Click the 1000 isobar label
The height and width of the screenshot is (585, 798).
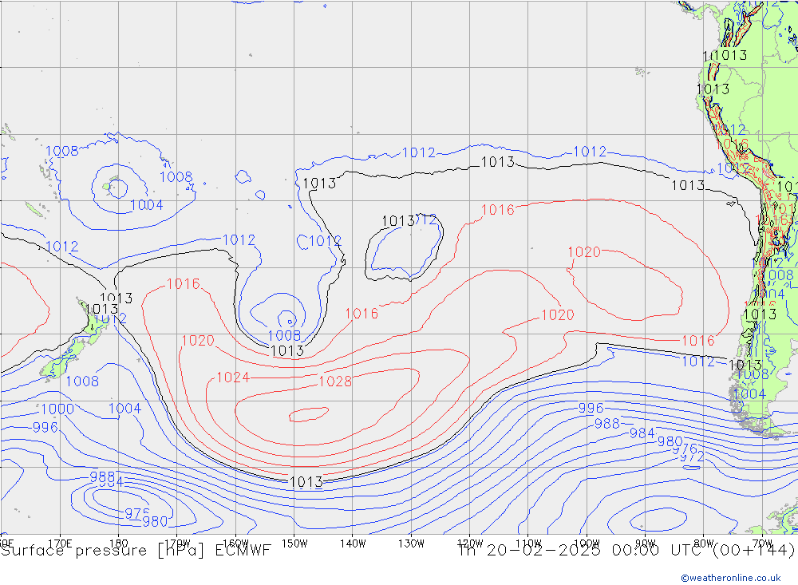pos(57,409)
